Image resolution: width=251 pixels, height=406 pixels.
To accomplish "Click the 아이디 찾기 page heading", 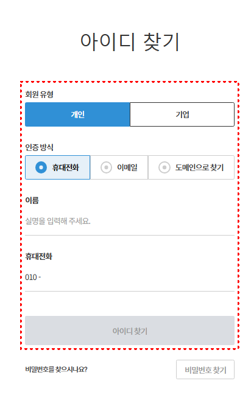I will pyautogui.click(x=130, y=42).
